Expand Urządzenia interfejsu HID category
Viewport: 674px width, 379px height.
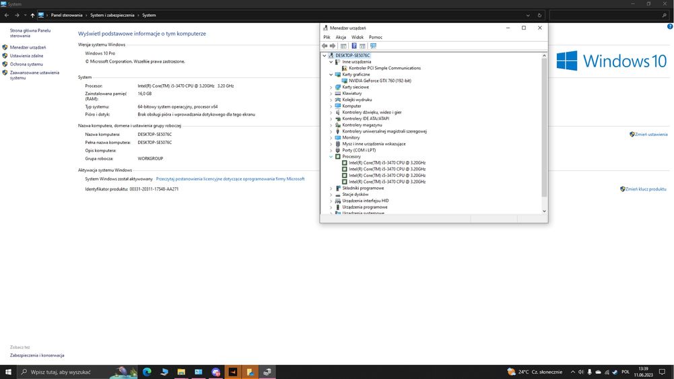coord(331,201)
